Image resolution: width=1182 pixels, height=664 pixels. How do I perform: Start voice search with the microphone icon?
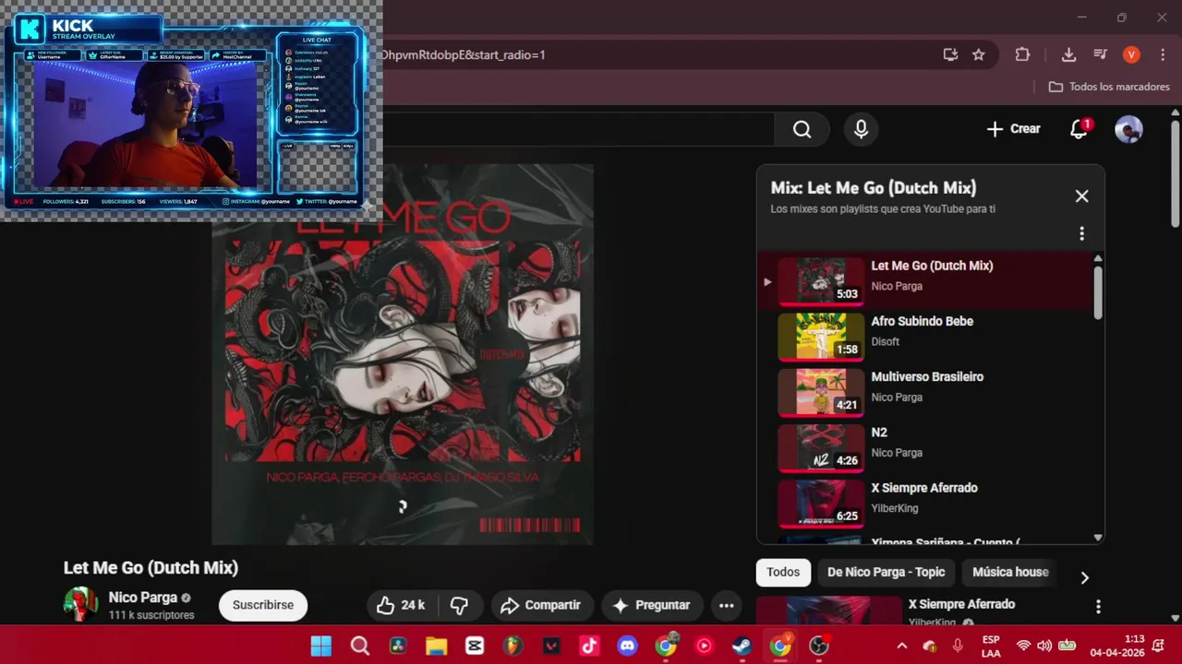(861, 129)
